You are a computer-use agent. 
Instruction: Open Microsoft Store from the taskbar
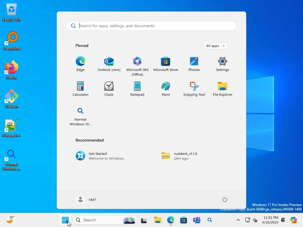point(183,220)
